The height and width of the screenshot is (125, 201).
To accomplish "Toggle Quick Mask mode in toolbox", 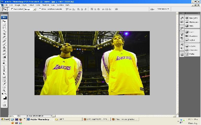I will coord(4,102).
